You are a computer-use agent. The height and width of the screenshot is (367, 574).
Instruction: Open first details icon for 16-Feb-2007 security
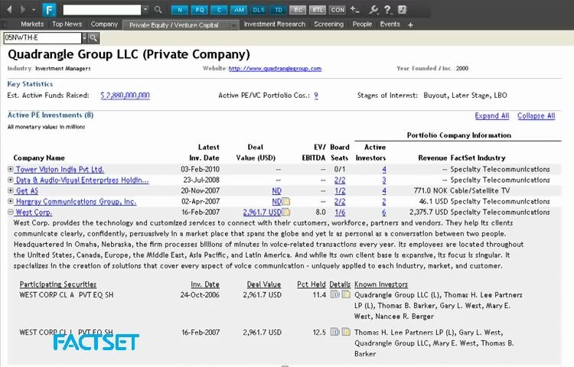click(335, 332)
